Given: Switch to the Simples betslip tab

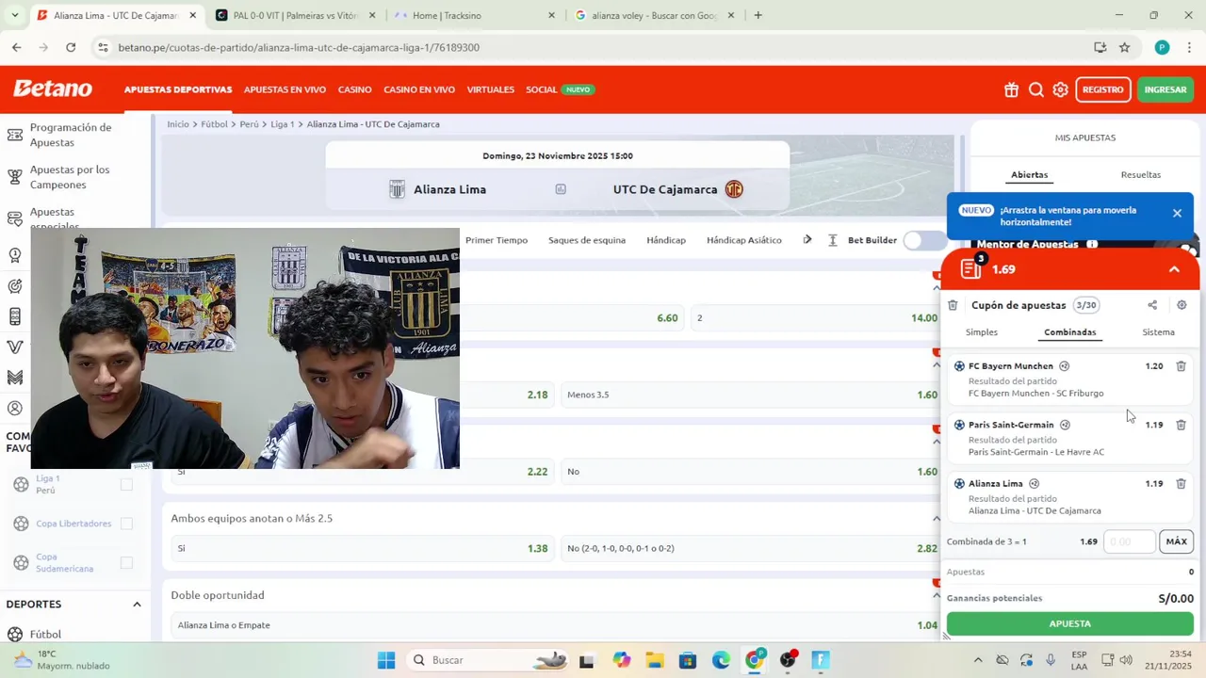Looking at the screenshot, I should point(982,332).
